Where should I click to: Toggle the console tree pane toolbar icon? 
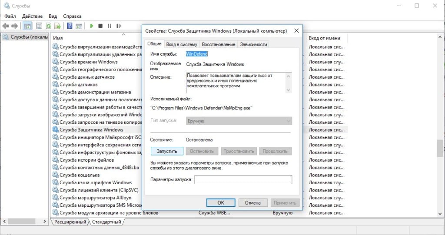coord(27,26)
